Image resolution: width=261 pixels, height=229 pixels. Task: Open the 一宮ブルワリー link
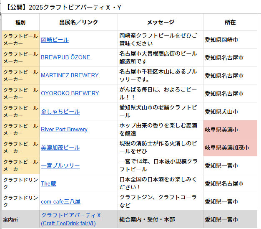(60, 165)
